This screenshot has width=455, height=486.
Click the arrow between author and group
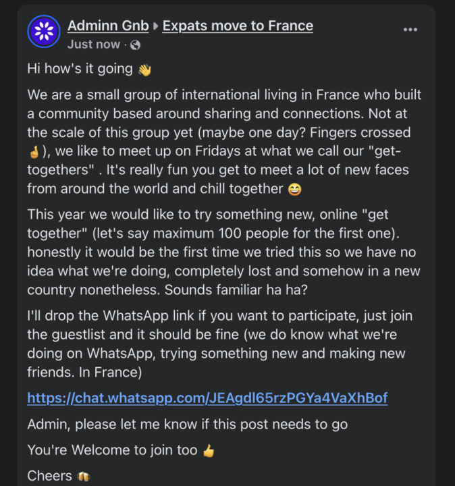tap(155, 27)
